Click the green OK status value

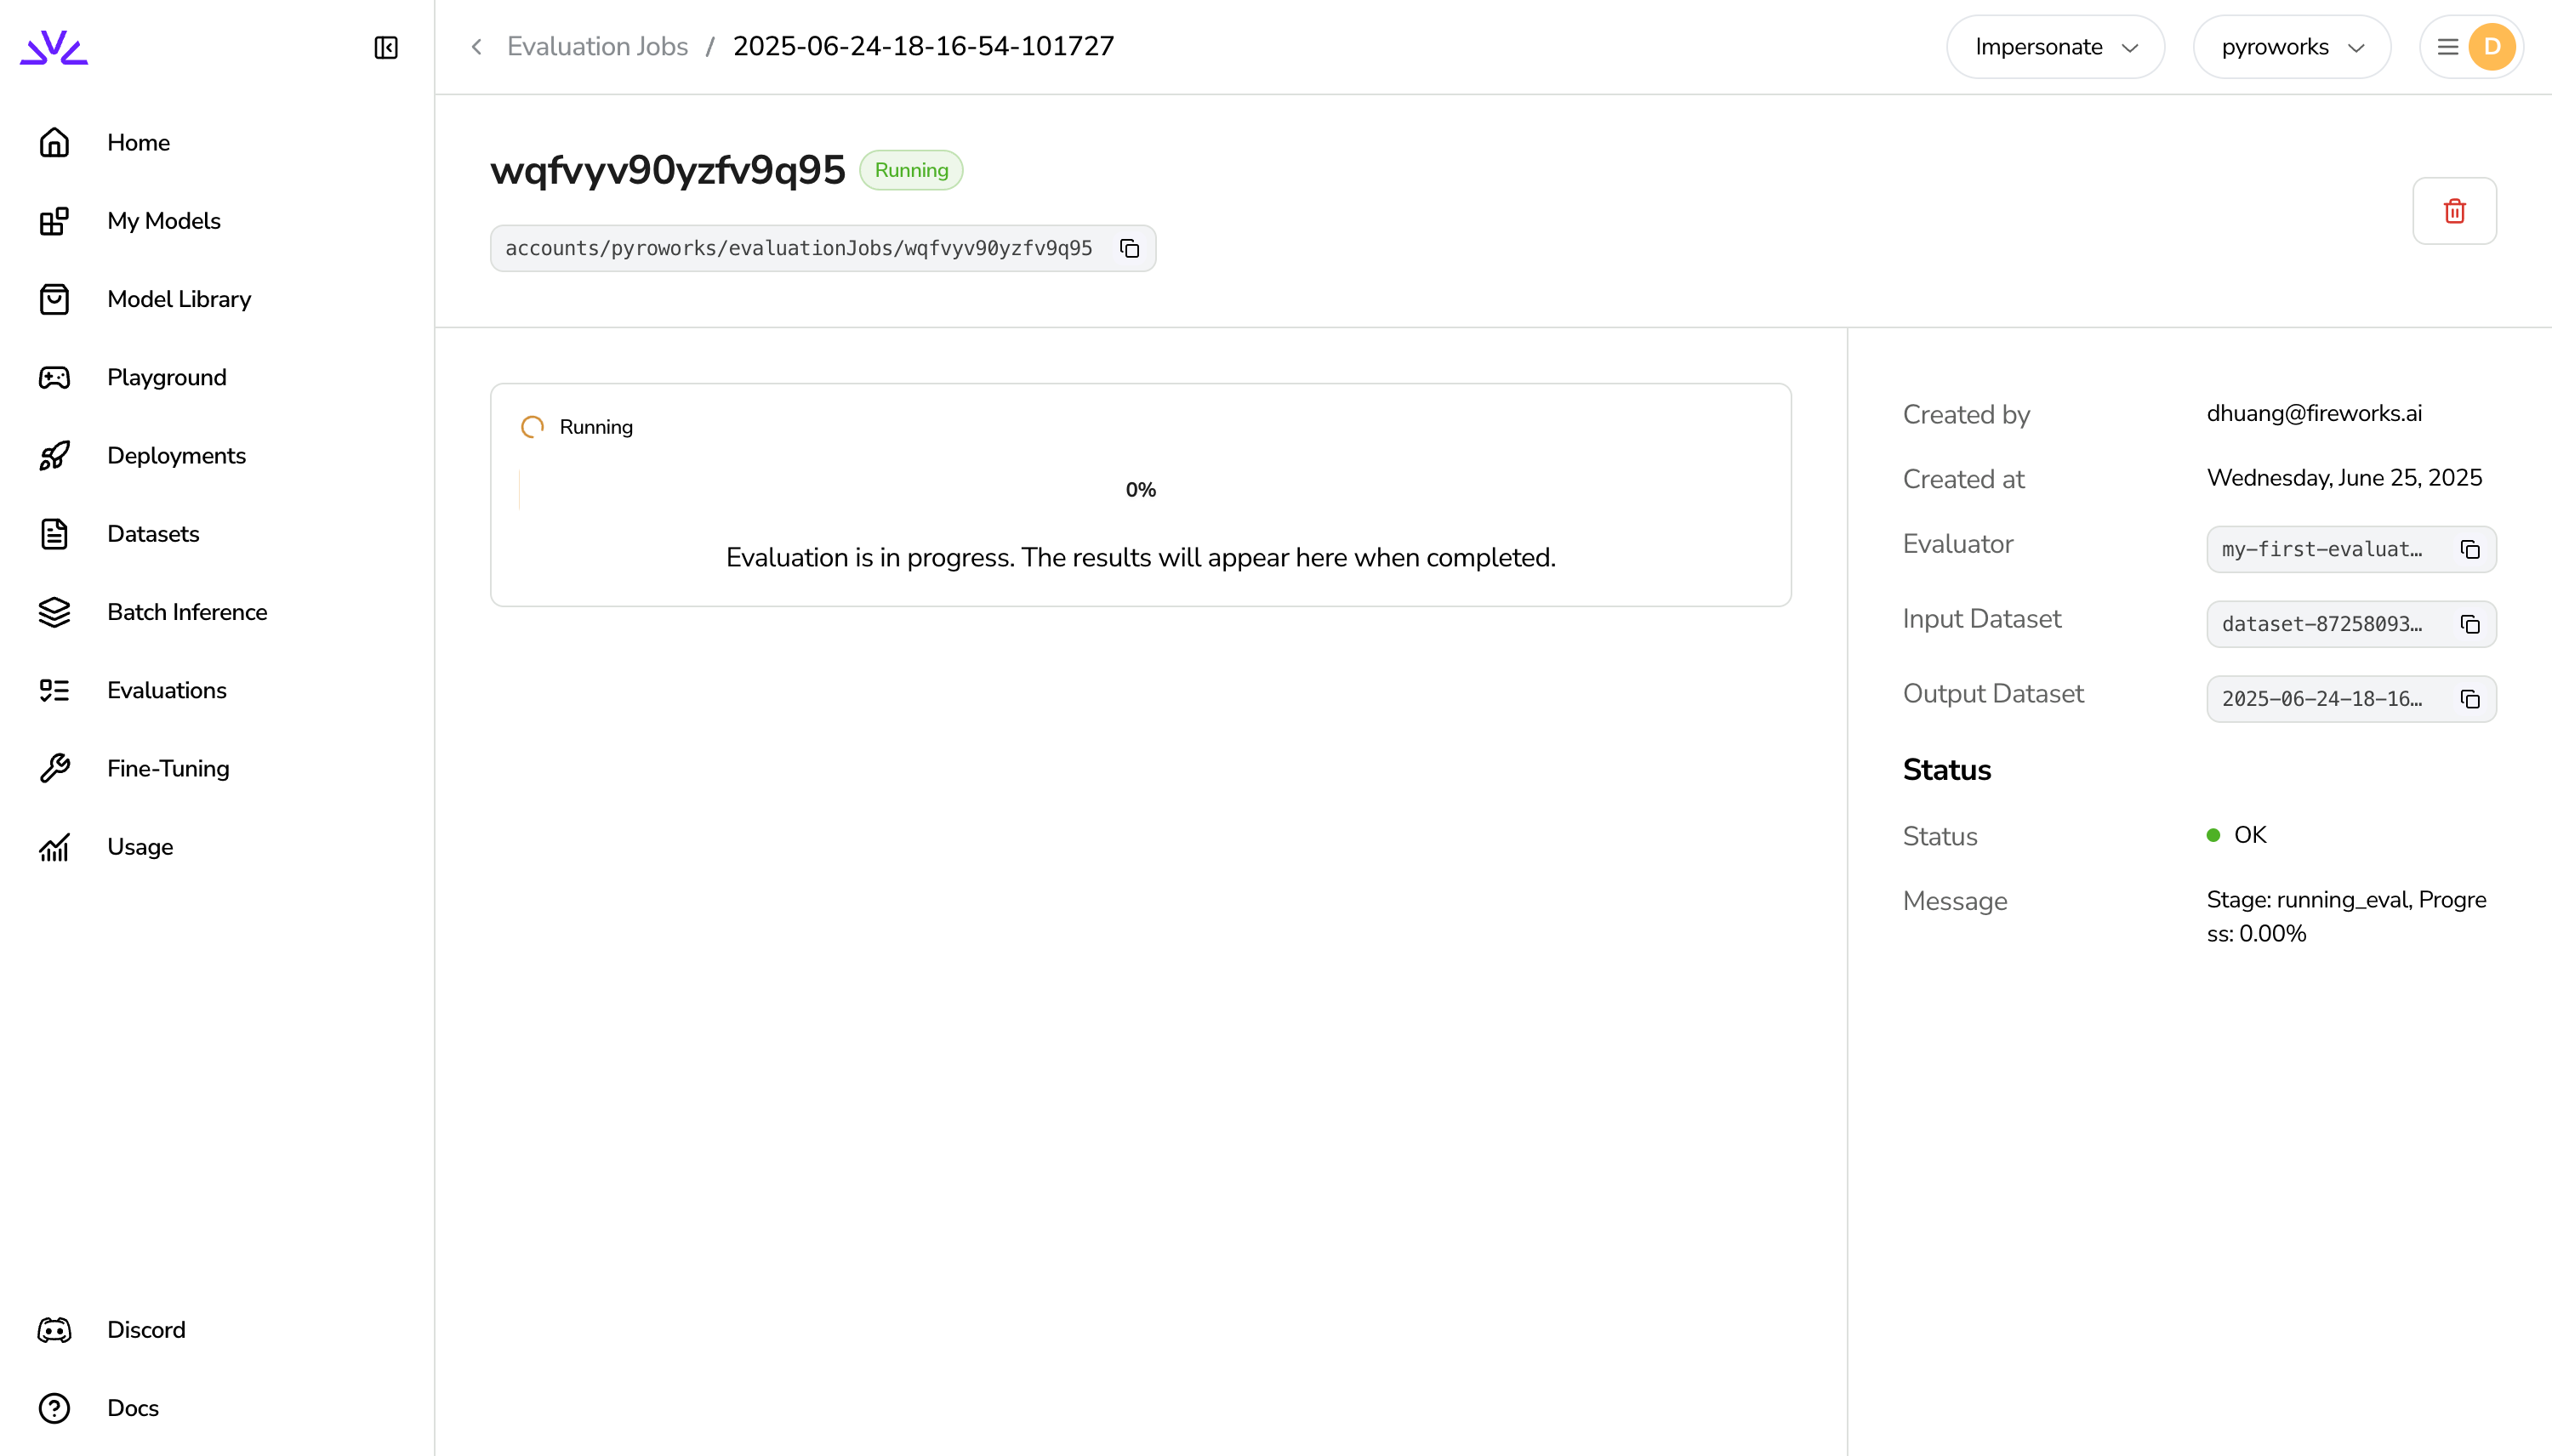(2237, 835)
